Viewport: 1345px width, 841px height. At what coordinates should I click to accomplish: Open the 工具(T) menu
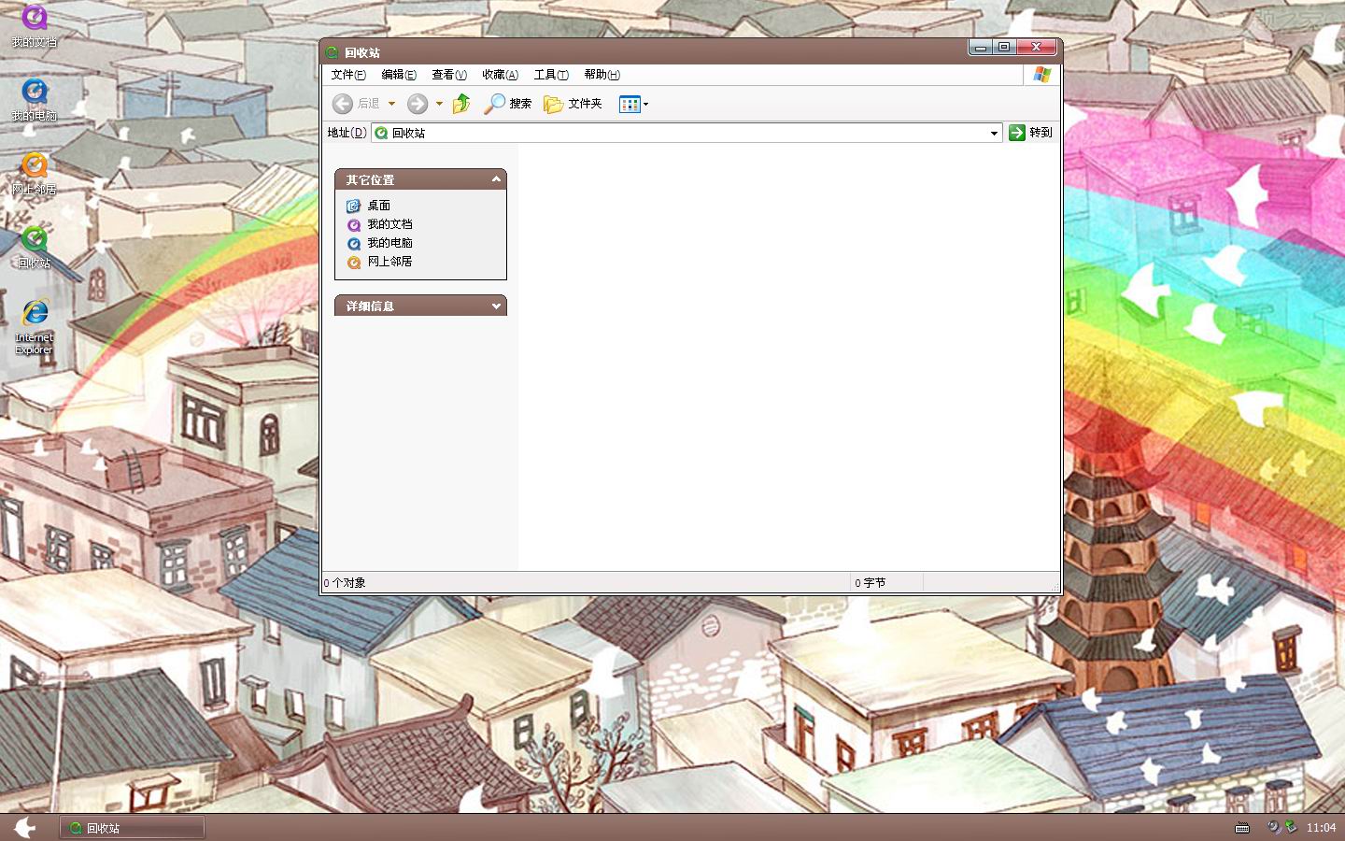[551, 75]
